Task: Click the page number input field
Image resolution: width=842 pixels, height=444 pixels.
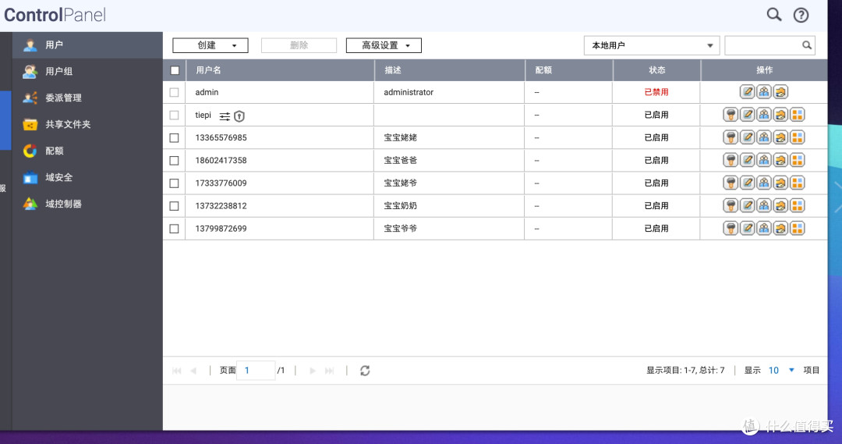Action: [256, 371]
